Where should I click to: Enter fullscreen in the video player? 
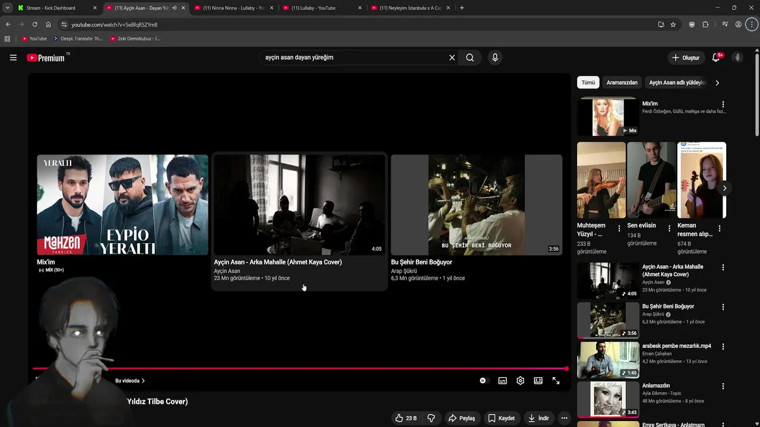tap(556, 381)
